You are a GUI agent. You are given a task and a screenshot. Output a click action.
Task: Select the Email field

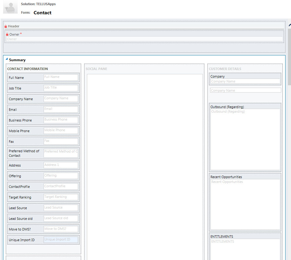click(61, 109)
